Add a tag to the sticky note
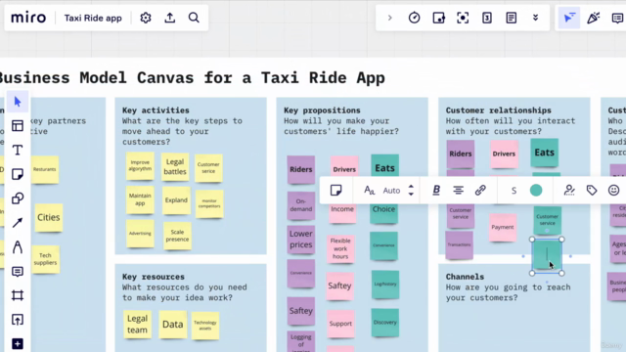 coord(592,191)
